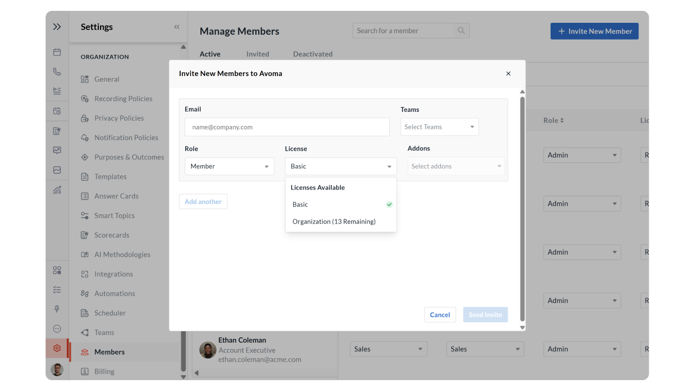Switch to the Deactivated tab
The image size is (695, 391).
click(313, 54)
